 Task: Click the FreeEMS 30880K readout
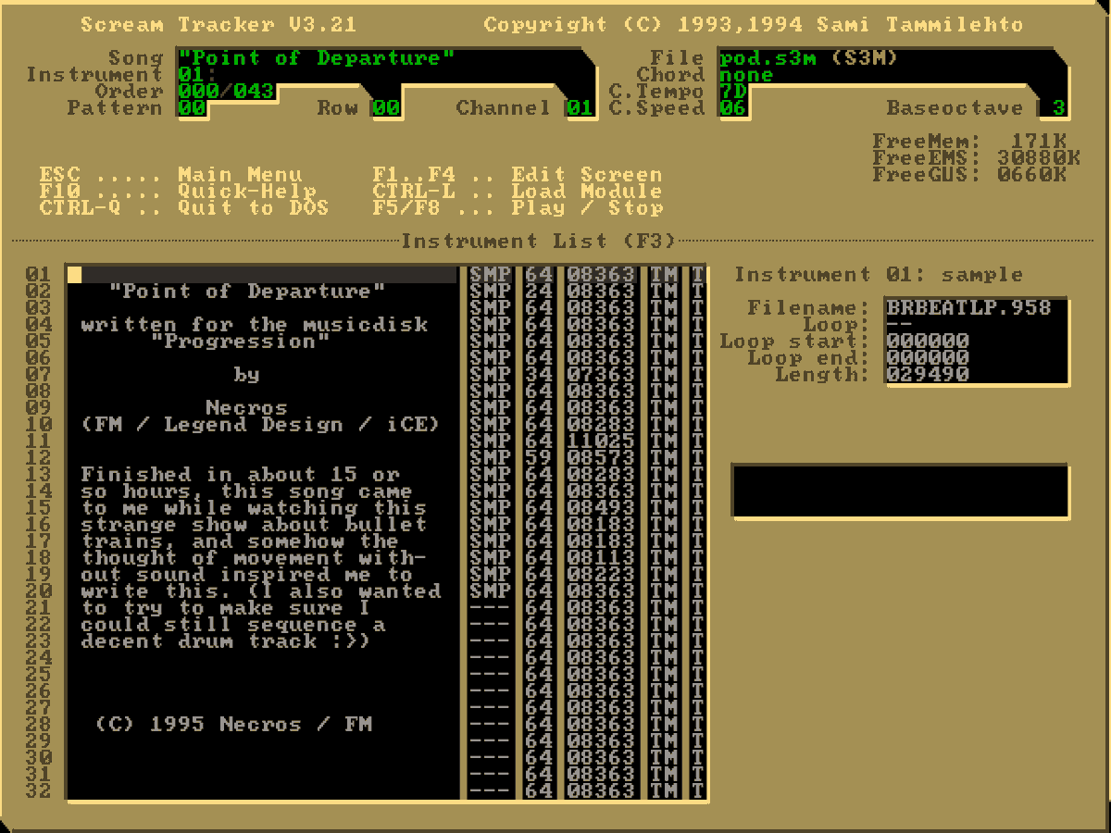[x=977, y=158]
